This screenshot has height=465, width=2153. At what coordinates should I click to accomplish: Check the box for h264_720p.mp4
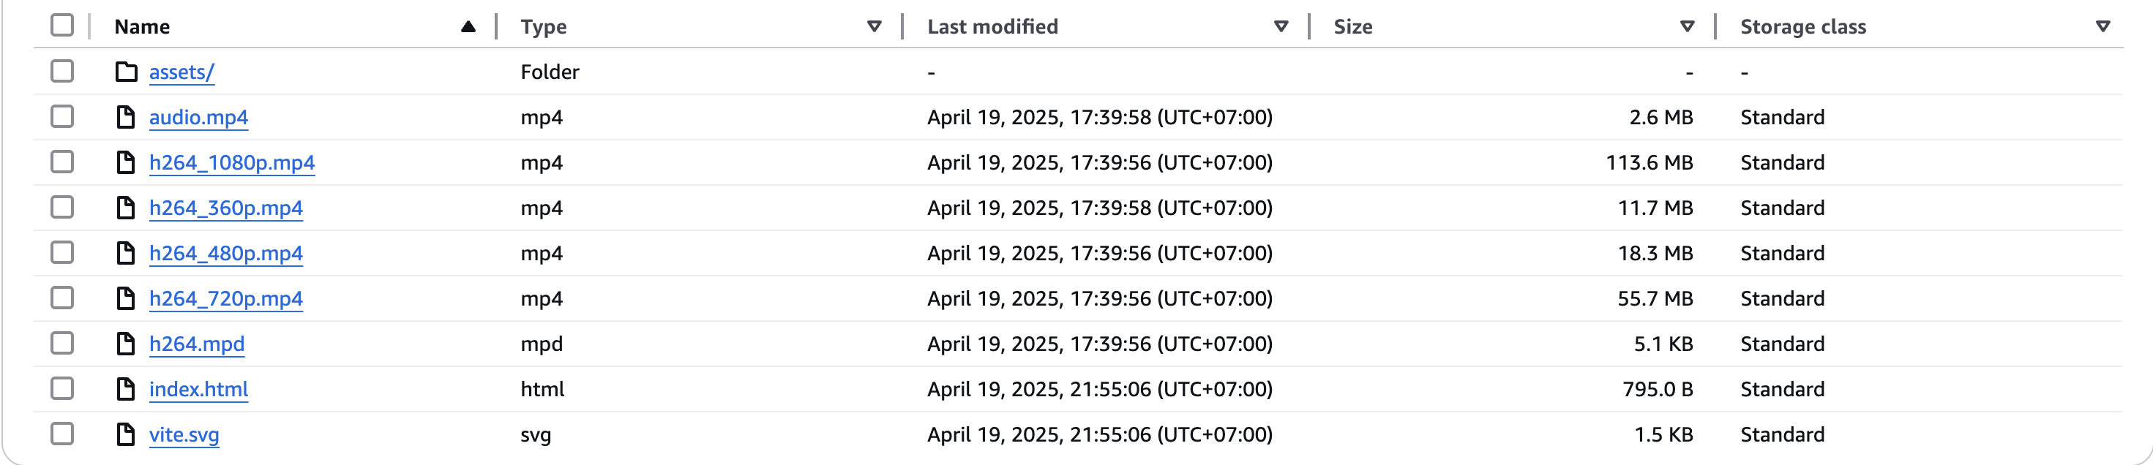point(62,297)
